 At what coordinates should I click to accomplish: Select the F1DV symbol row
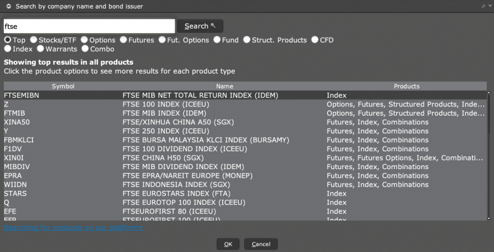[245, 149]
